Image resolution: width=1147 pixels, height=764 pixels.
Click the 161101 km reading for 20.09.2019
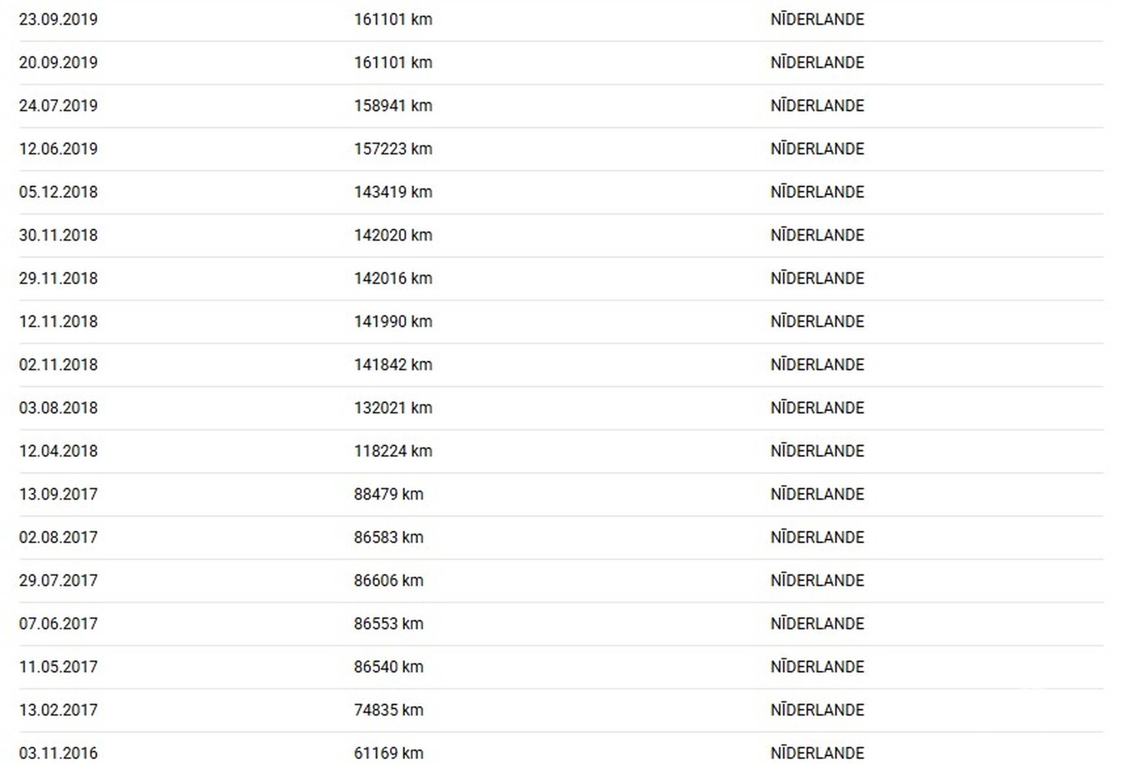393,62
